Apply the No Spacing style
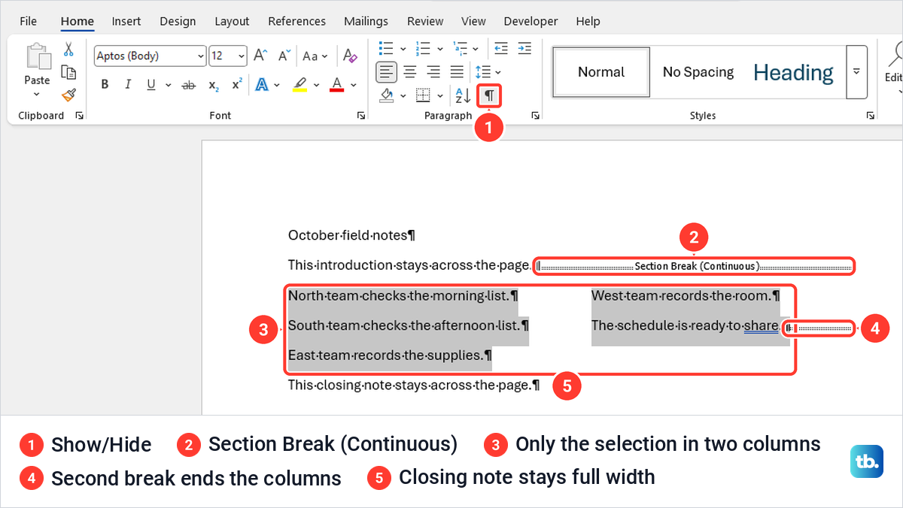The height and width of the screenshot is (508, 903). point(698,72)
